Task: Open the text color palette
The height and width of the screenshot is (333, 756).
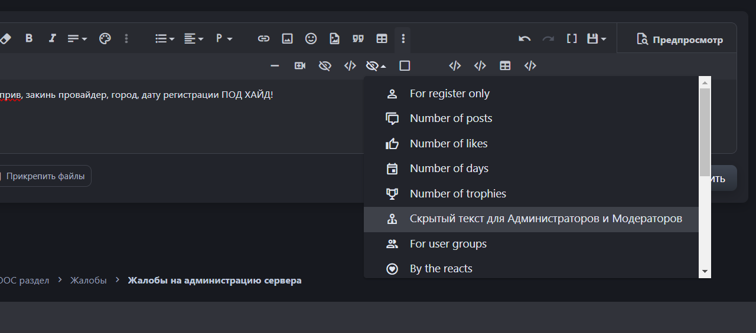Action: (105, 39)
